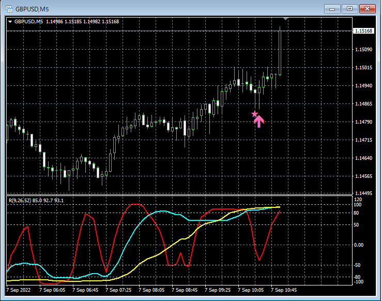Click the 7 Sep 09:25 time label
The height and width of the screenshot is (301, 382).
[218, 290]
